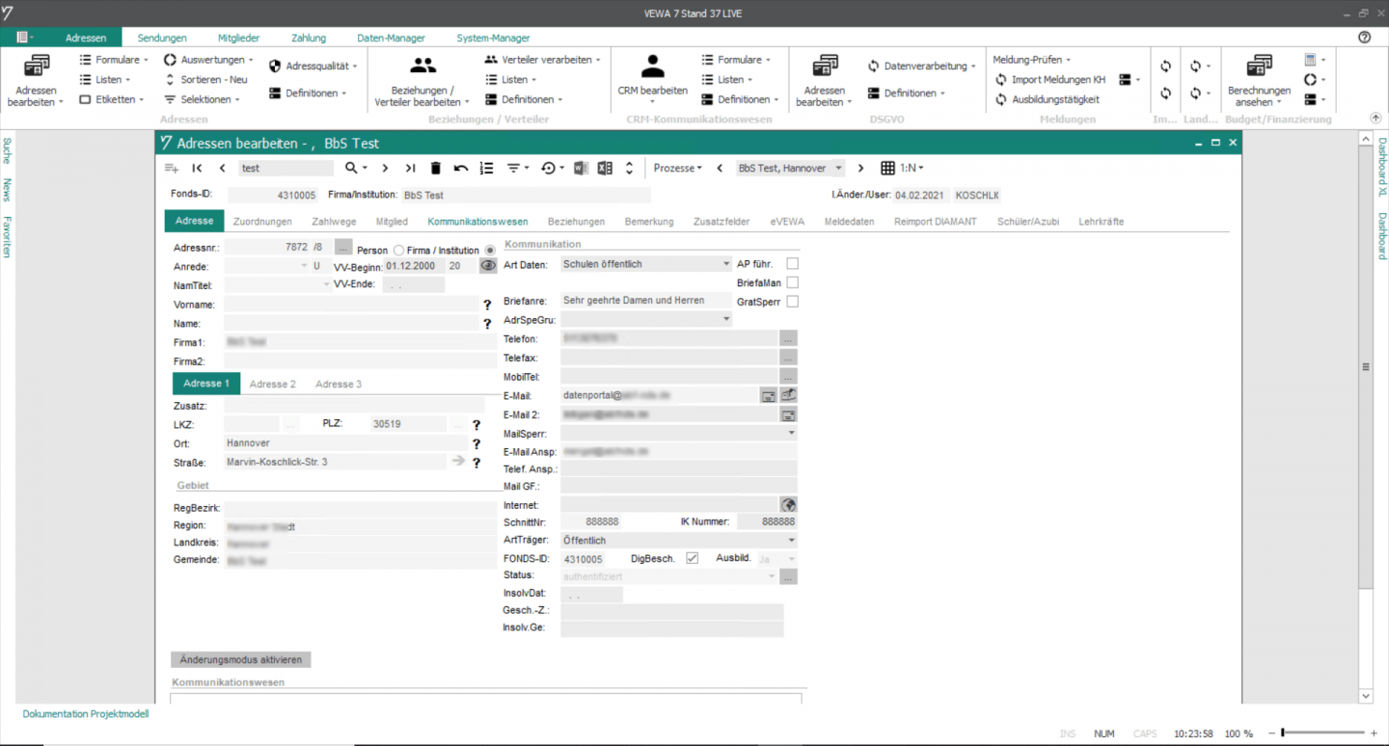Click the help question mark icon

[x=1364, y=38]
